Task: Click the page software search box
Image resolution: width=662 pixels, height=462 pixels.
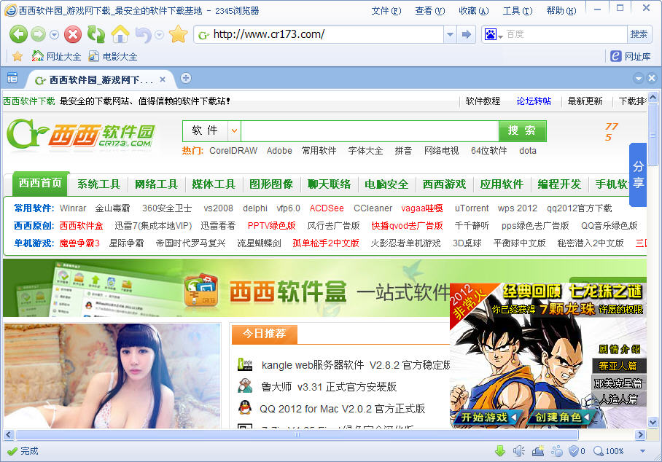Action: click(370, 130)
